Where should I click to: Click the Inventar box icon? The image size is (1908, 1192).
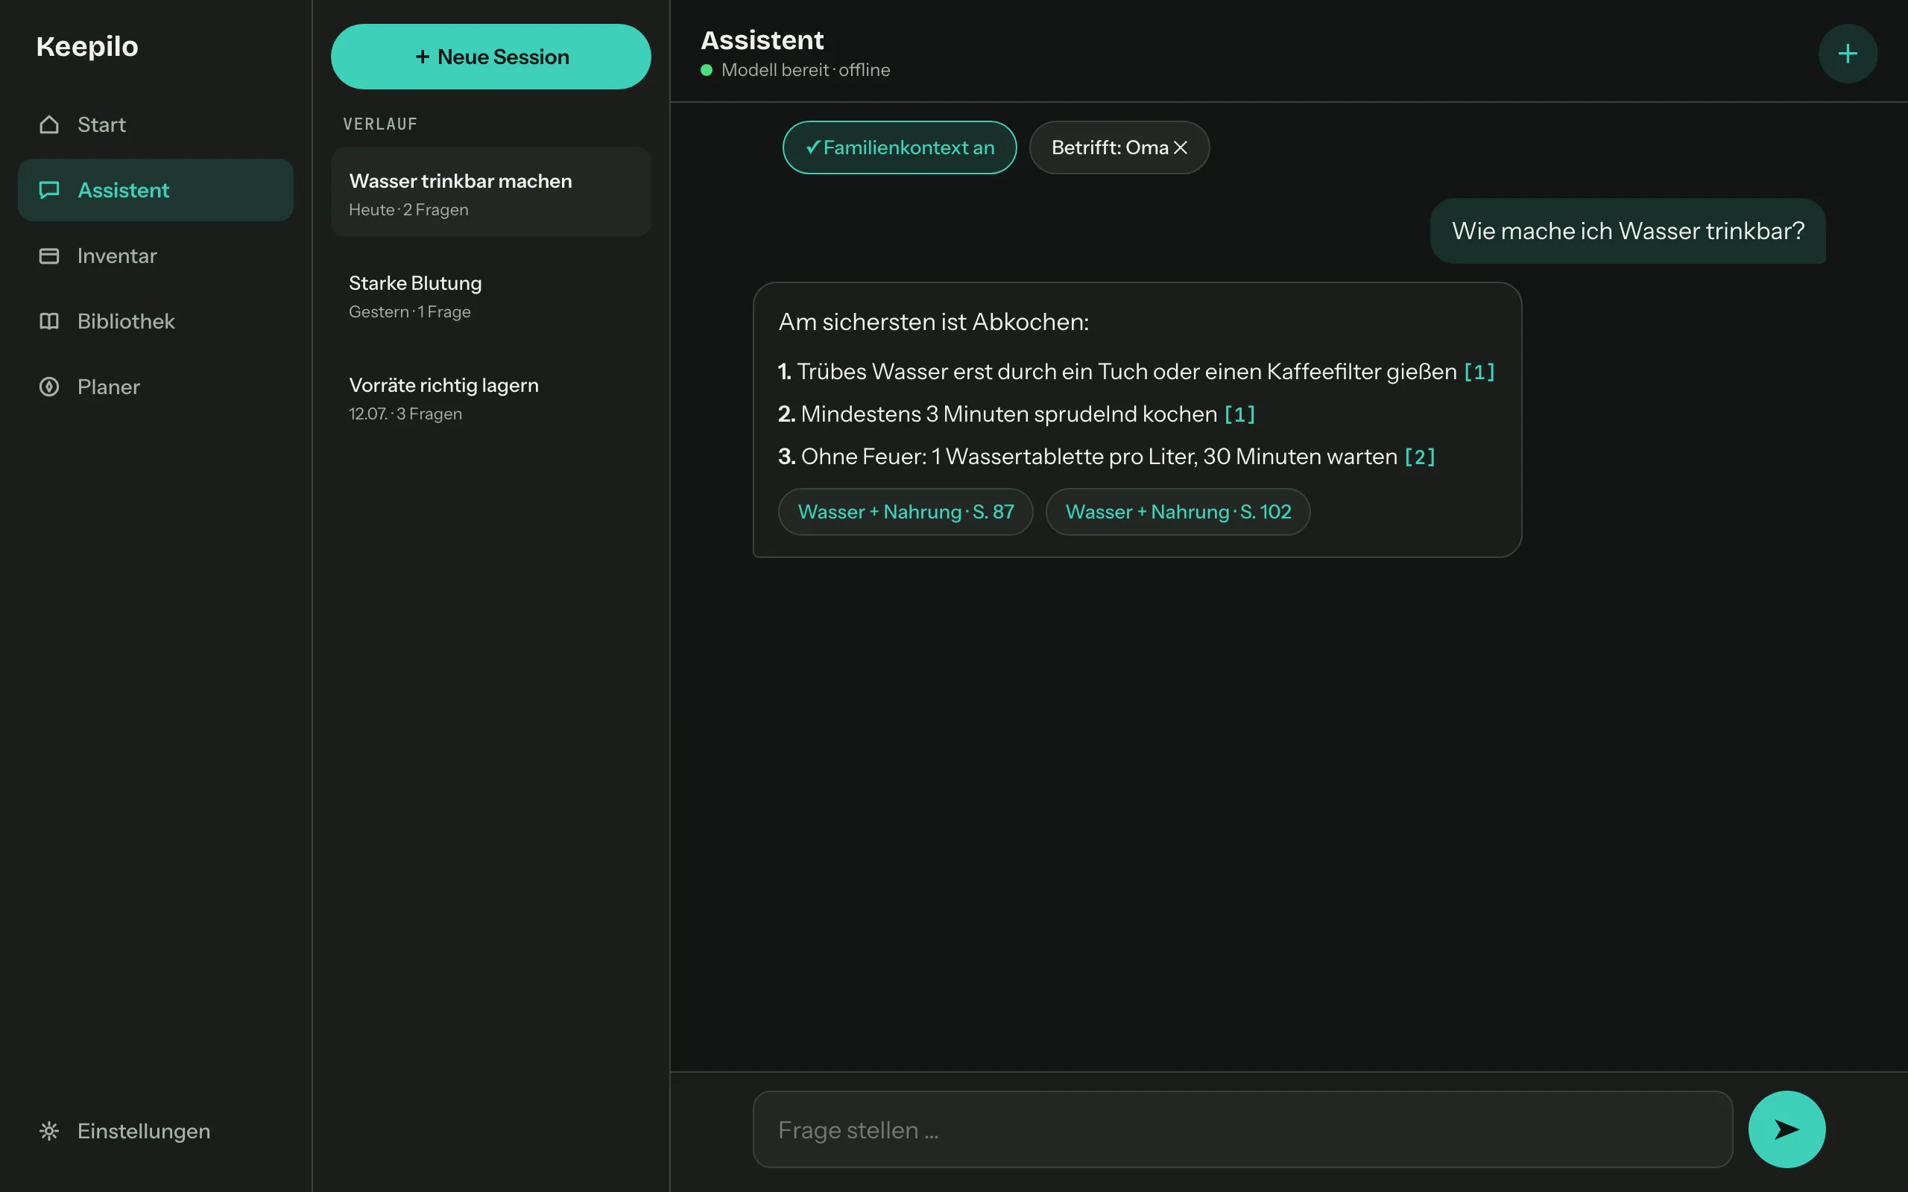tap(49, 256)
